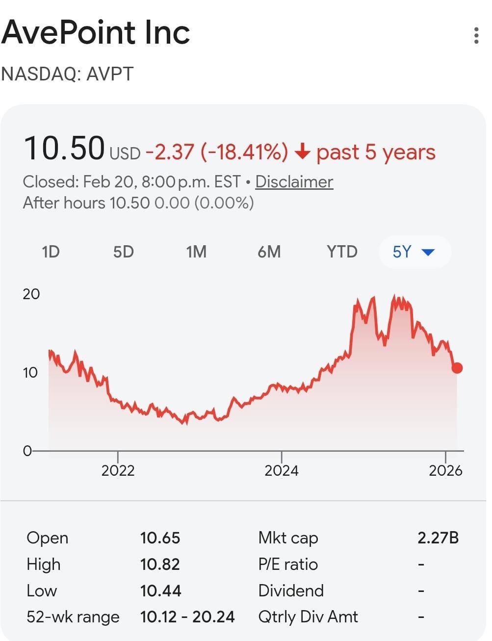The width and height of the screenshot is (492, 641).
Task: Click the After hours price line
Action: pyautogui.click(x=138, y=203)
